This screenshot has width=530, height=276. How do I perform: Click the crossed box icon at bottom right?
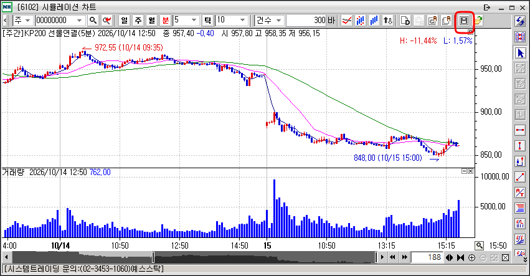505,258
